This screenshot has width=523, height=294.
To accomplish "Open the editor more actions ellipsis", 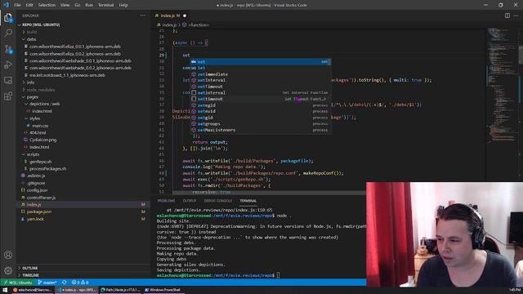I will (516, 16).
